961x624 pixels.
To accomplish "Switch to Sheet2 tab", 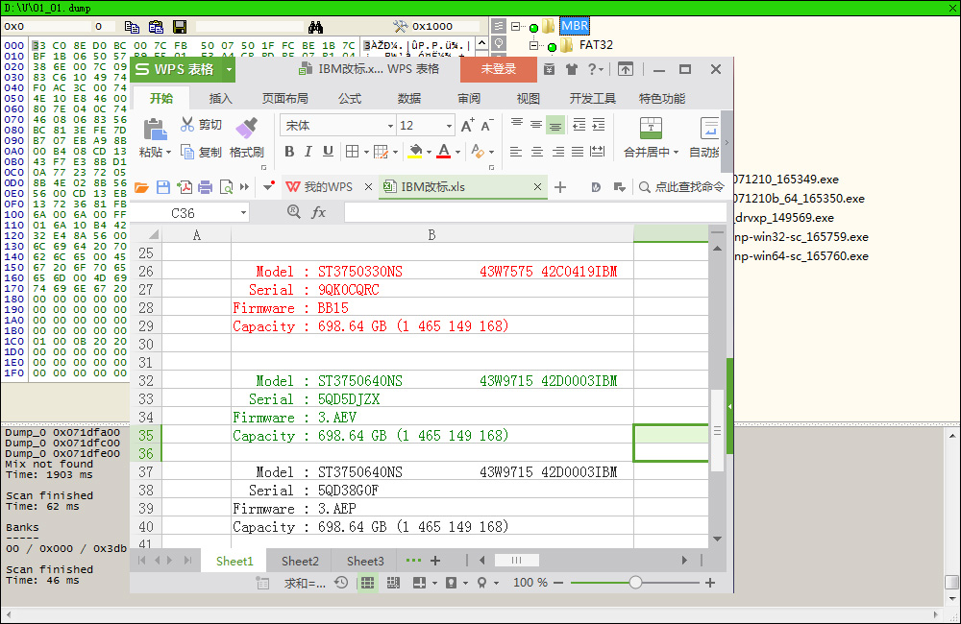I will 300,561.
